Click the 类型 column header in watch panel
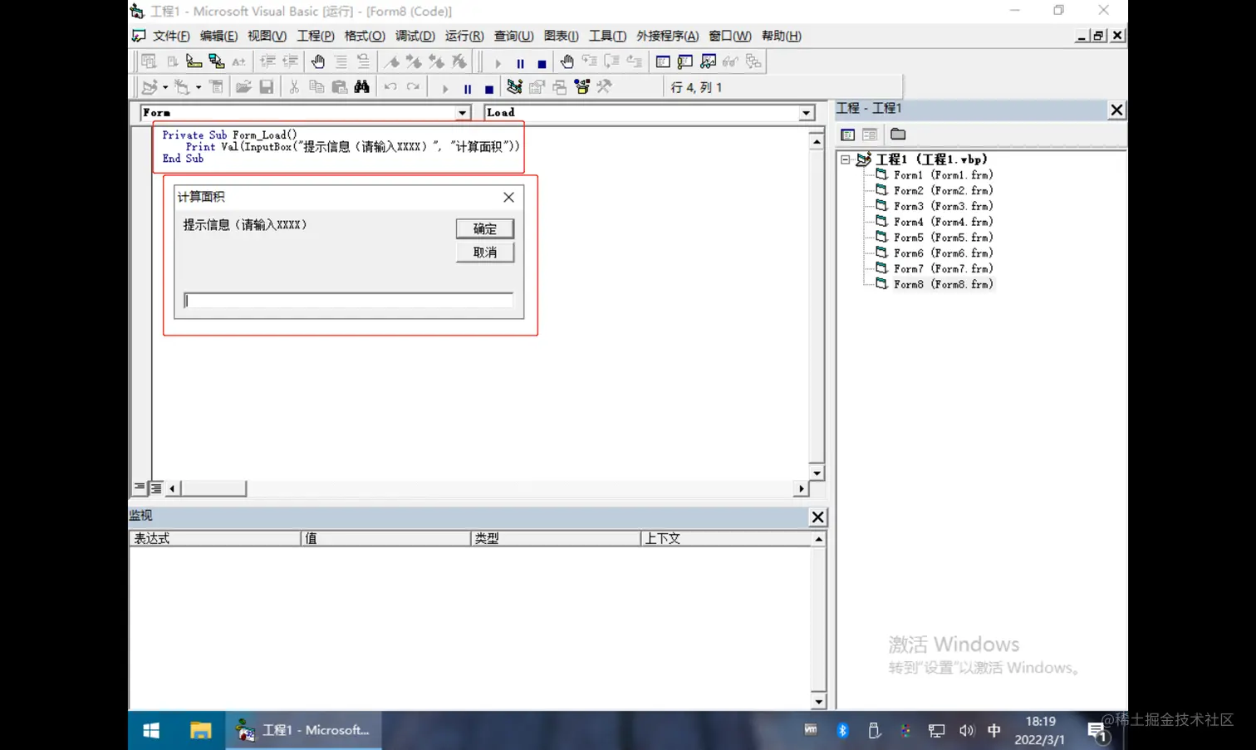Screen dimensions: 1256x750 pos(555,538)
